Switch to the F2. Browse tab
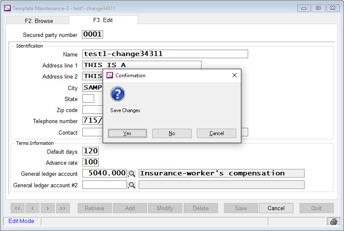The height and width of the screenshot is (231, 344). pos(38,20)
